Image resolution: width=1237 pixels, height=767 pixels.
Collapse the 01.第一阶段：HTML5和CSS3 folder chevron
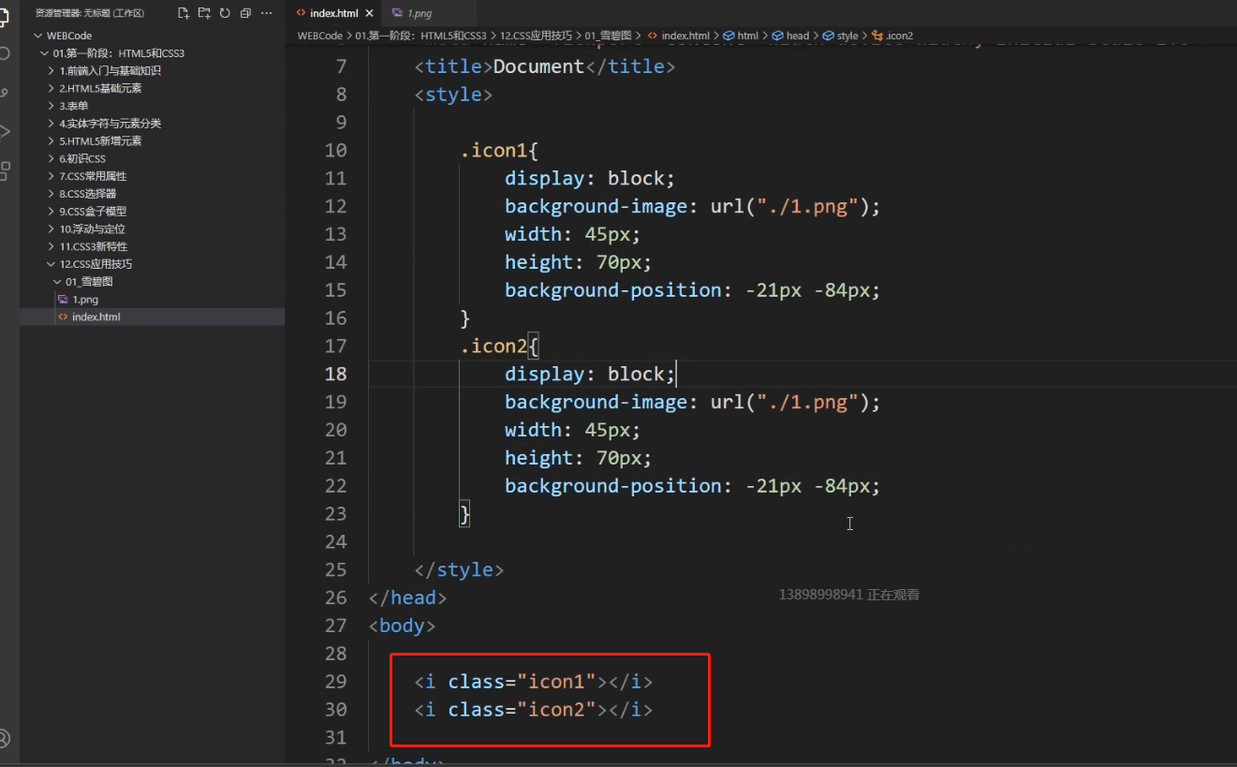[x=45, y=53]
